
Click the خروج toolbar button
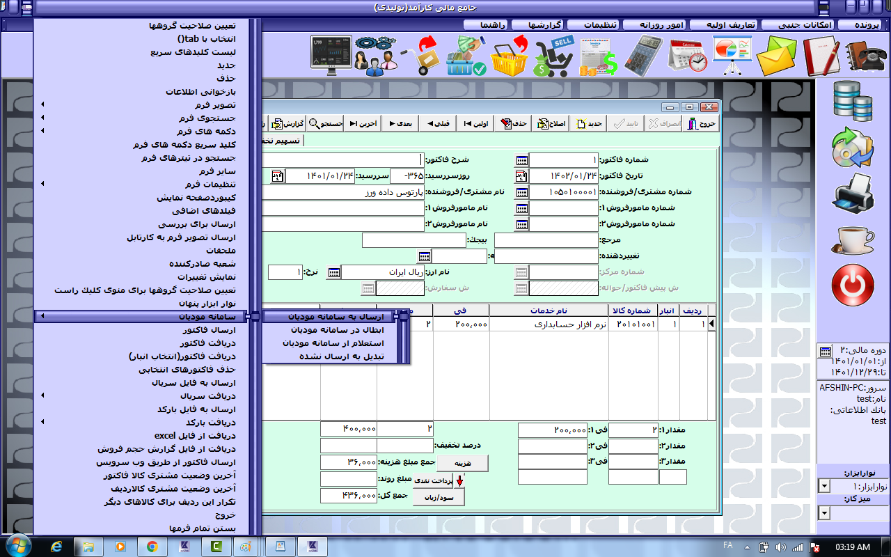point(702,123)
